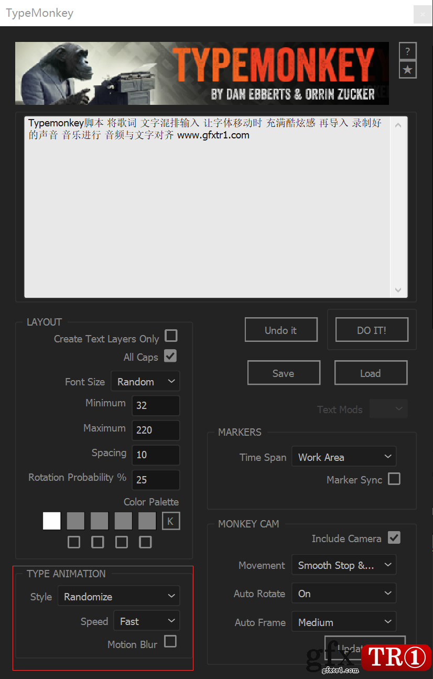Viewport: 433px width, 679px height.
Task: Click the K color palette button
Action: (171, 521)
